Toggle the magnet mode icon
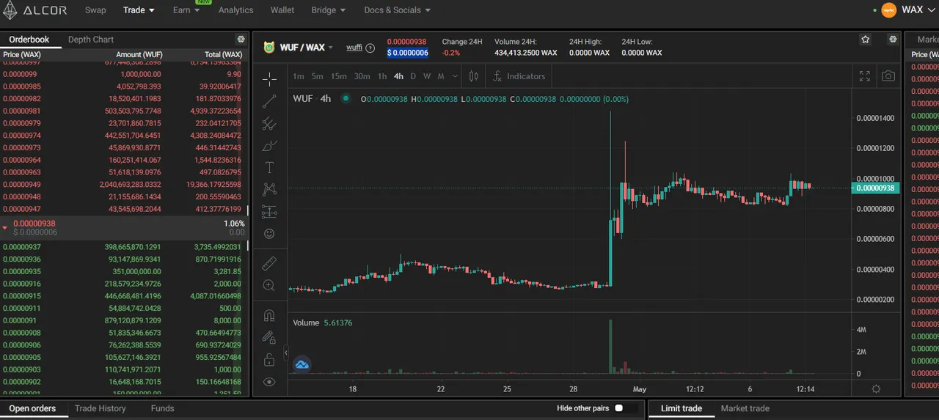939x420 pixels. click(x=269, y=316)
